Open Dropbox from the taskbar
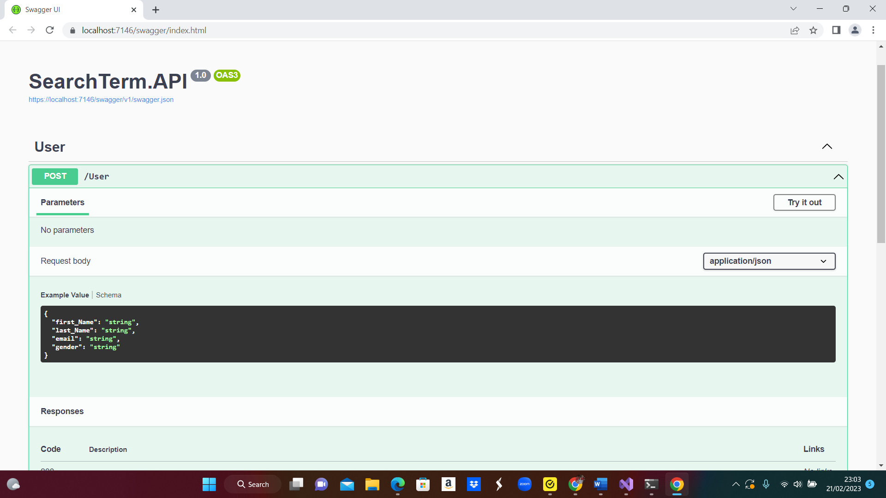 click(473, 484)
